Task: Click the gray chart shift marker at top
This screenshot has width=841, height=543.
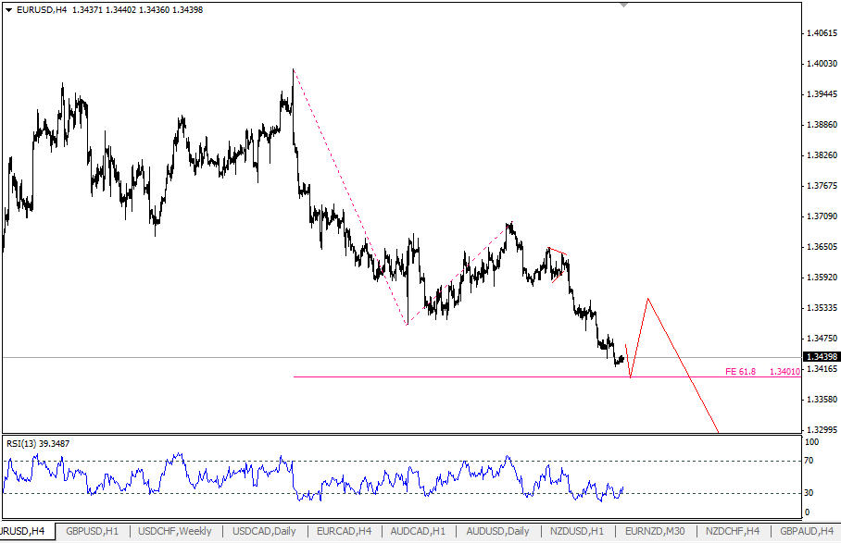Action: click(x=623, y=5)
